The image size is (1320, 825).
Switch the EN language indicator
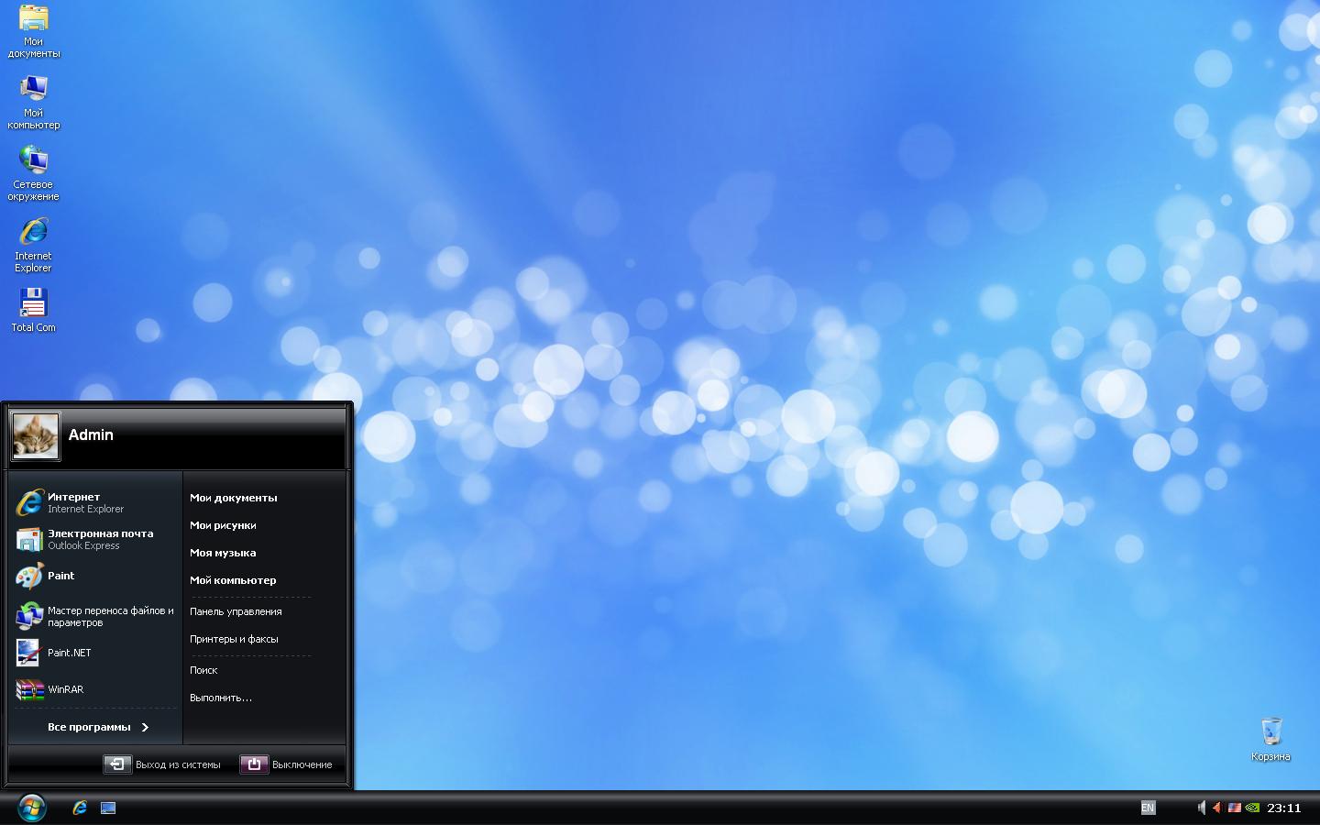pos(1148,808)
